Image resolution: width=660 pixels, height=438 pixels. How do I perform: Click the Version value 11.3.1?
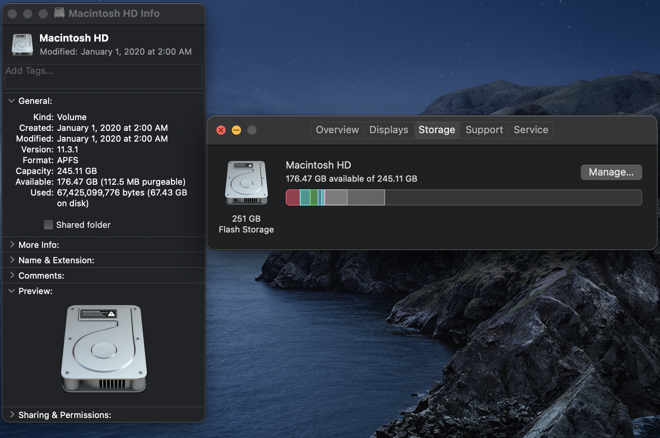[x=67, y=149]
